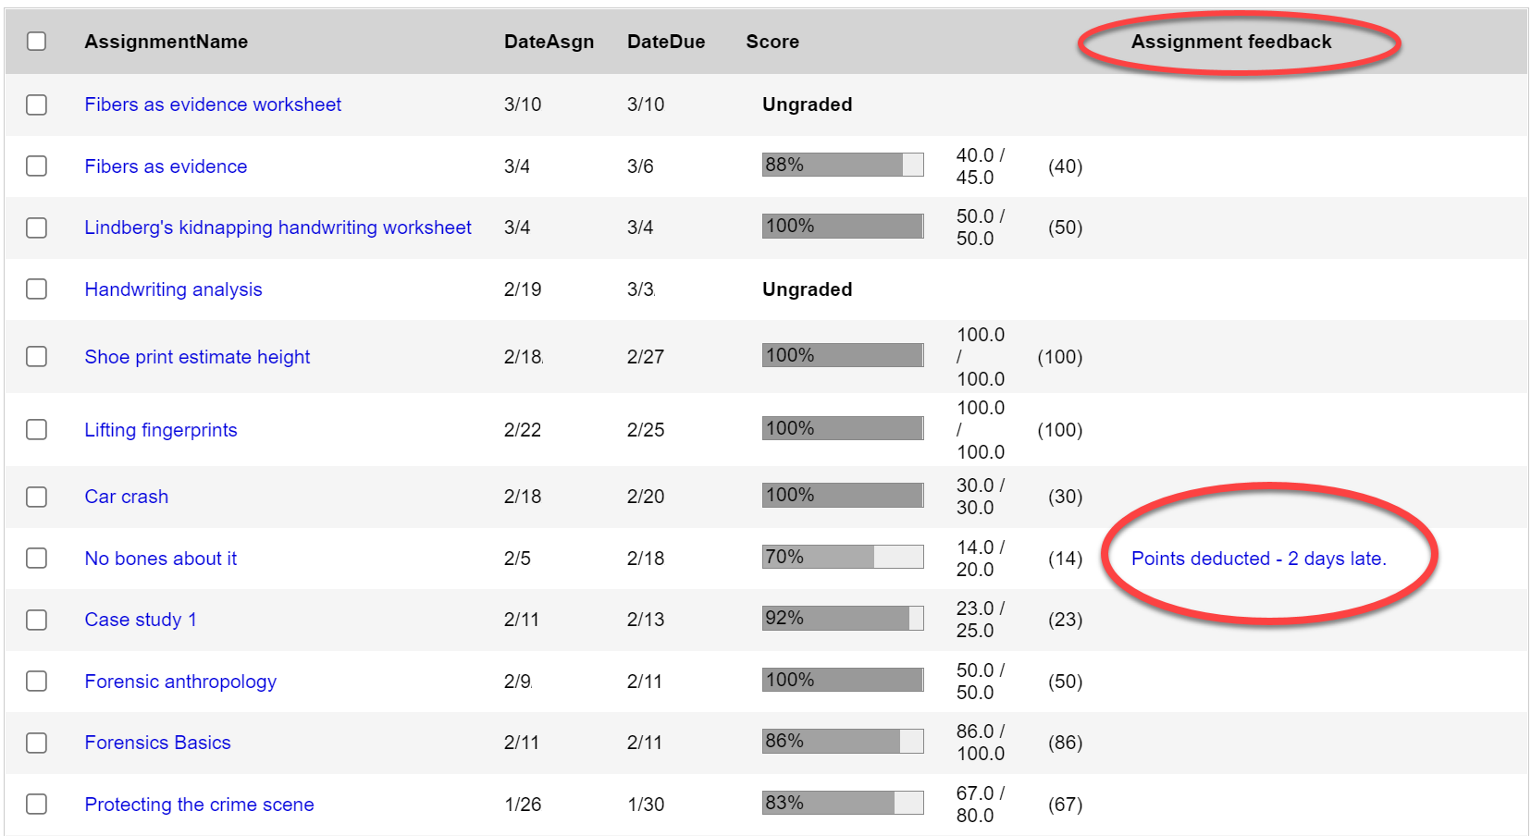Check the Handwriting analysis row checkbox
Viewport: 1531px width, 836px height.
(x=36, y=289)
